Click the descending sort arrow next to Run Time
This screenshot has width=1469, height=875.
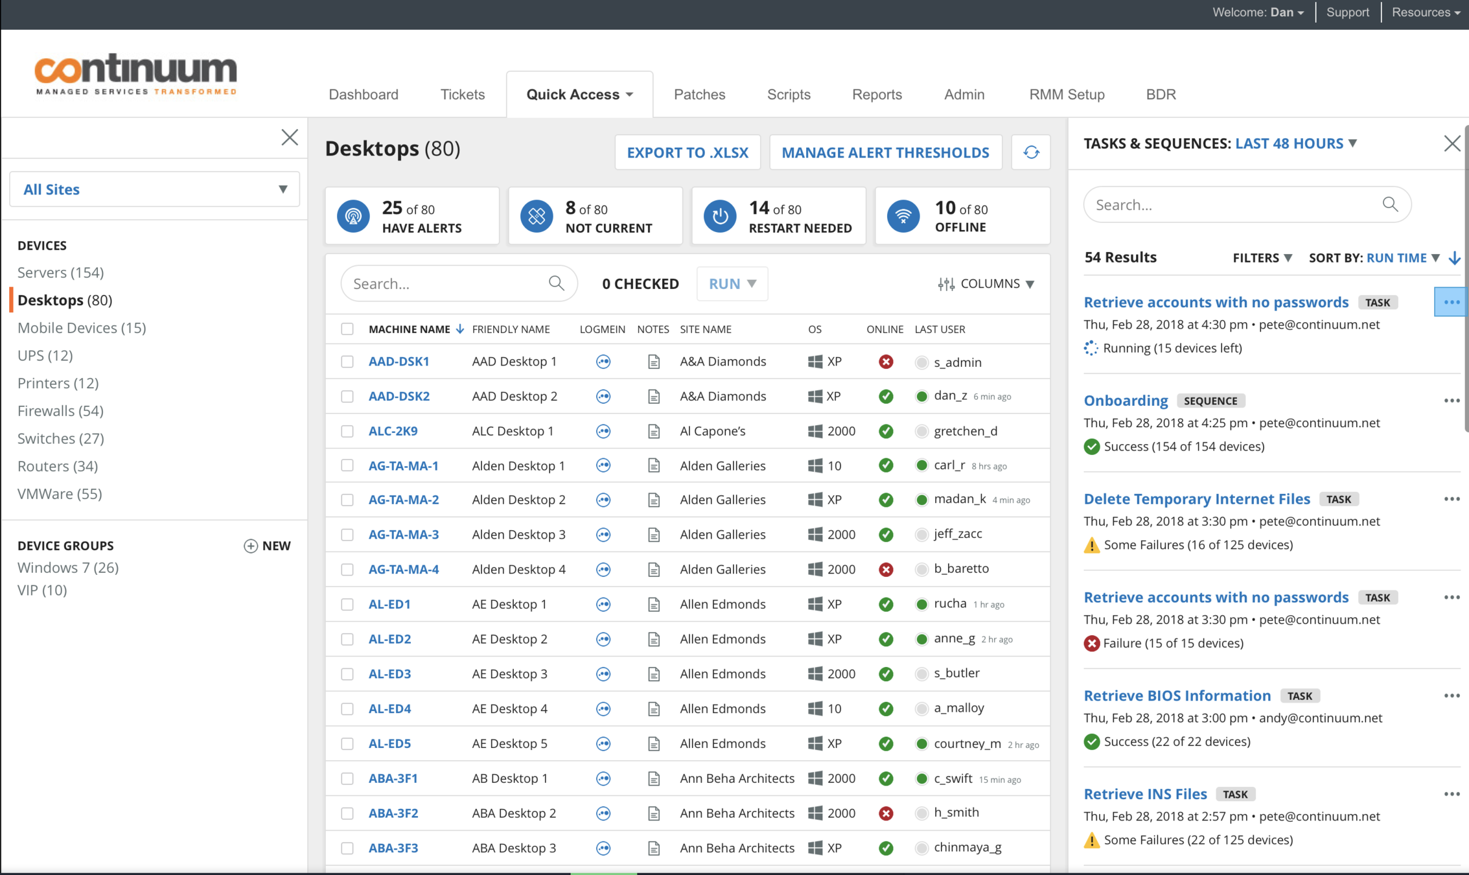[1455, 258]
